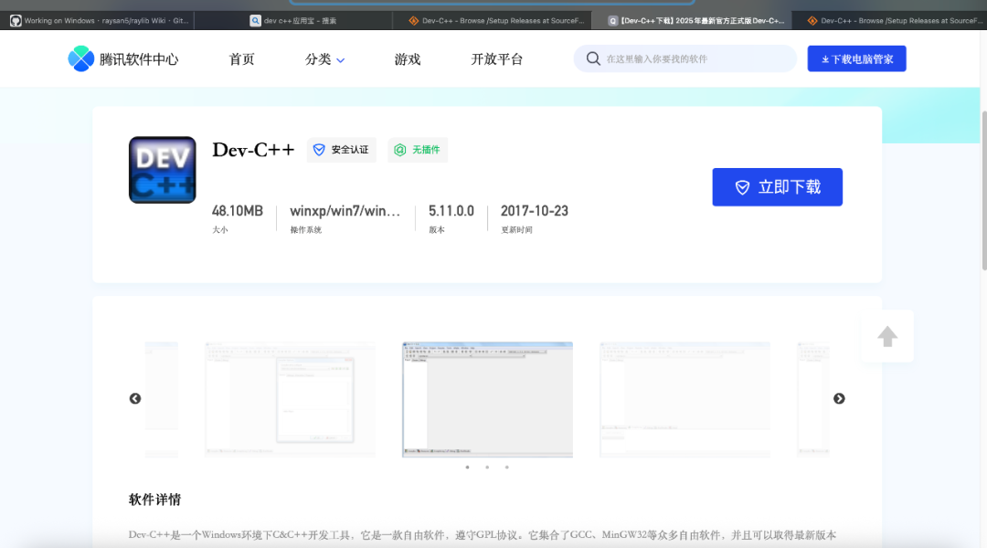Click the winxp/win7/win... operating system text
The width and height of the screenshot is (987, 548).
point(345,211)
